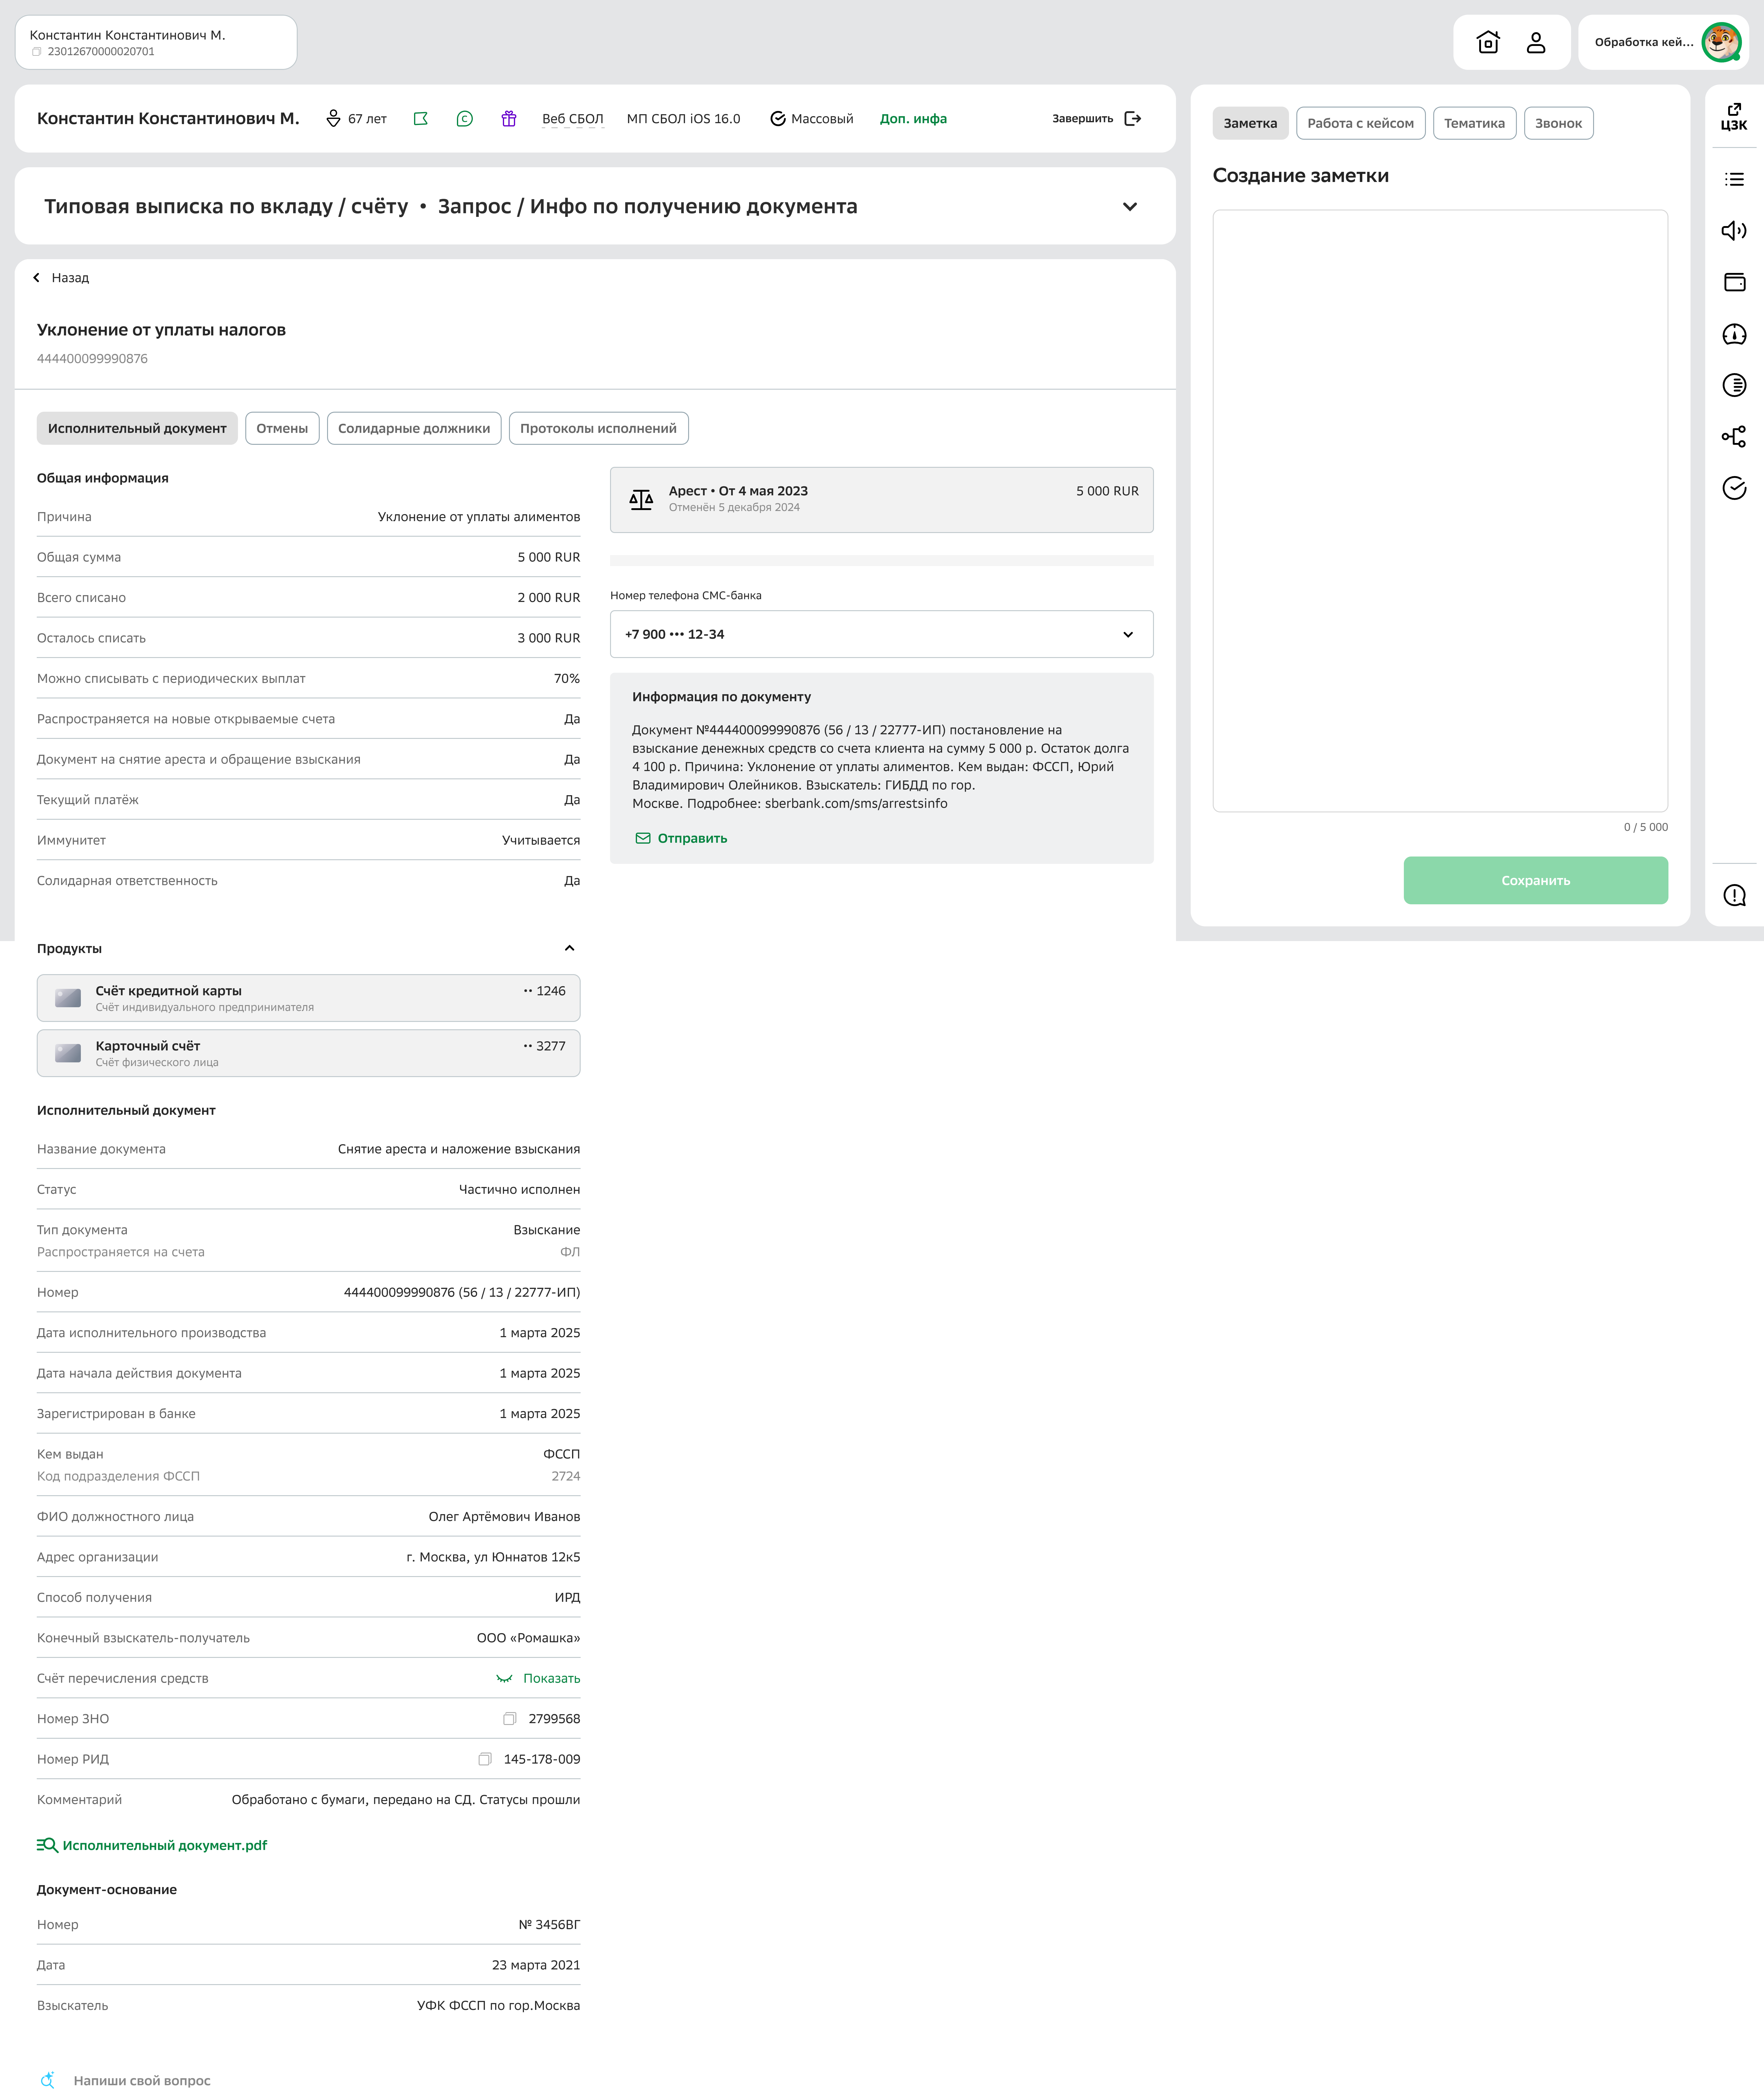
Task: Switch to the Отмены tab
Action: [x=282, y=428]
